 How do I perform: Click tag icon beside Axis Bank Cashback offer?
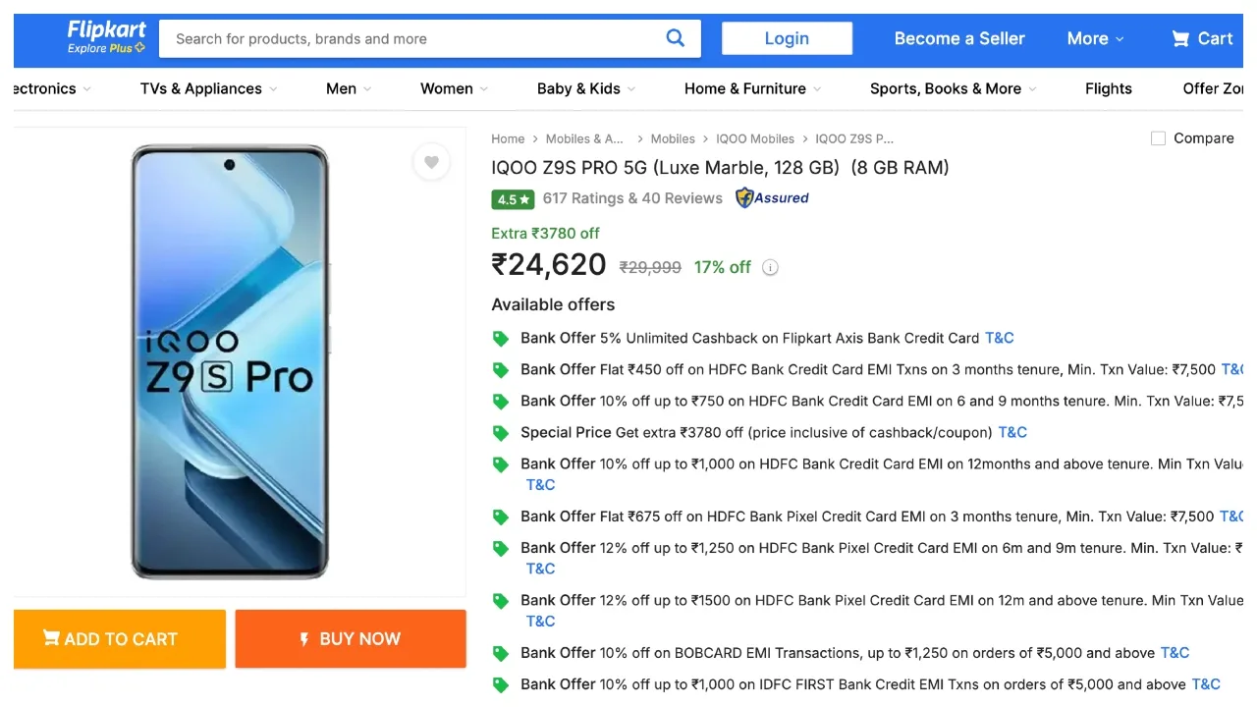501,339
